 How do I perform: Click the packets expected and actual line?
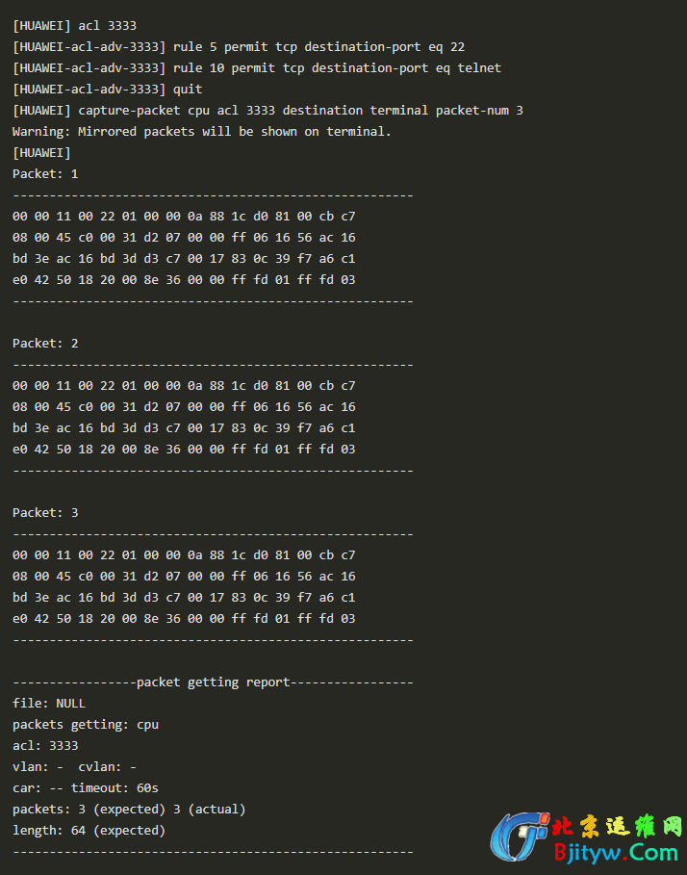pyautogui.click(x=129, y=810)
